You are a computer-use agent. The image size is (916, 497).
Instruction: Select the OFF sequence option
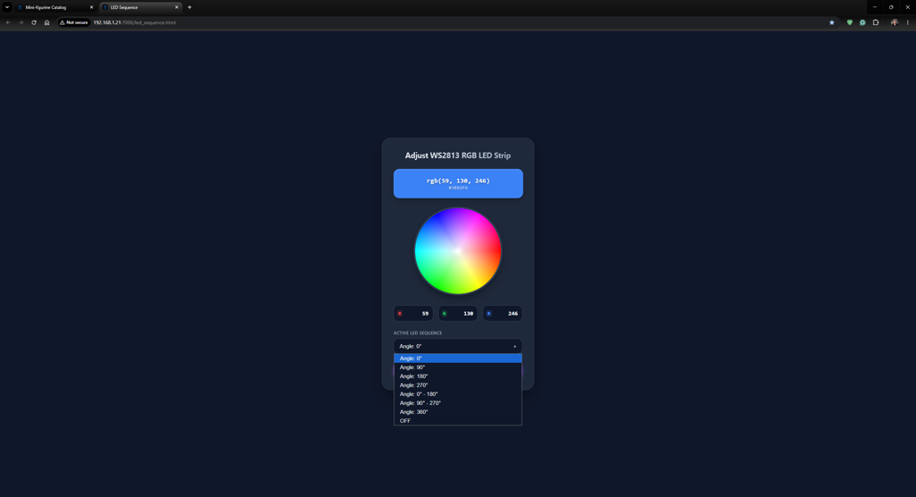458,420
